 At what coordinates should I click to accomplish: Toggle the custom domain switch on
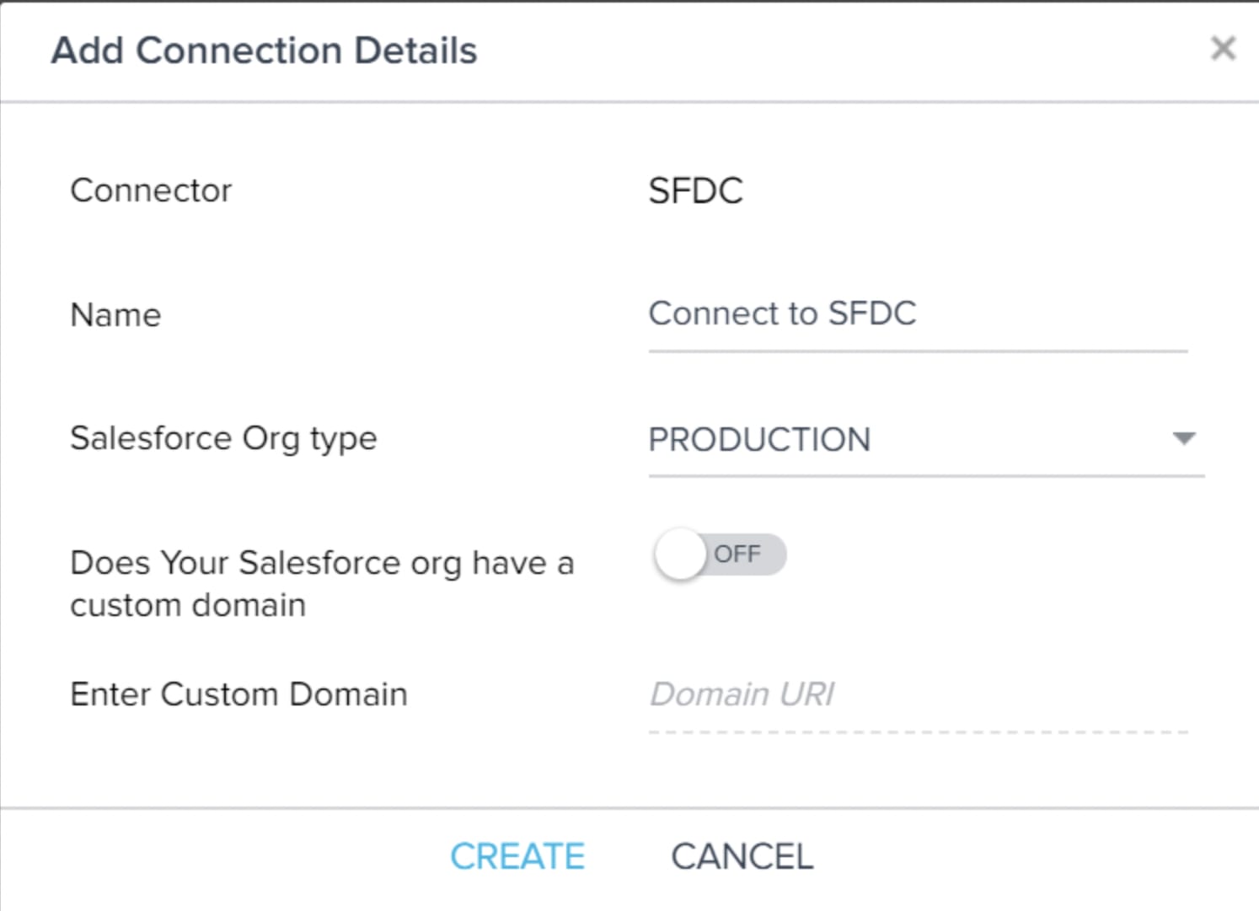720,555
